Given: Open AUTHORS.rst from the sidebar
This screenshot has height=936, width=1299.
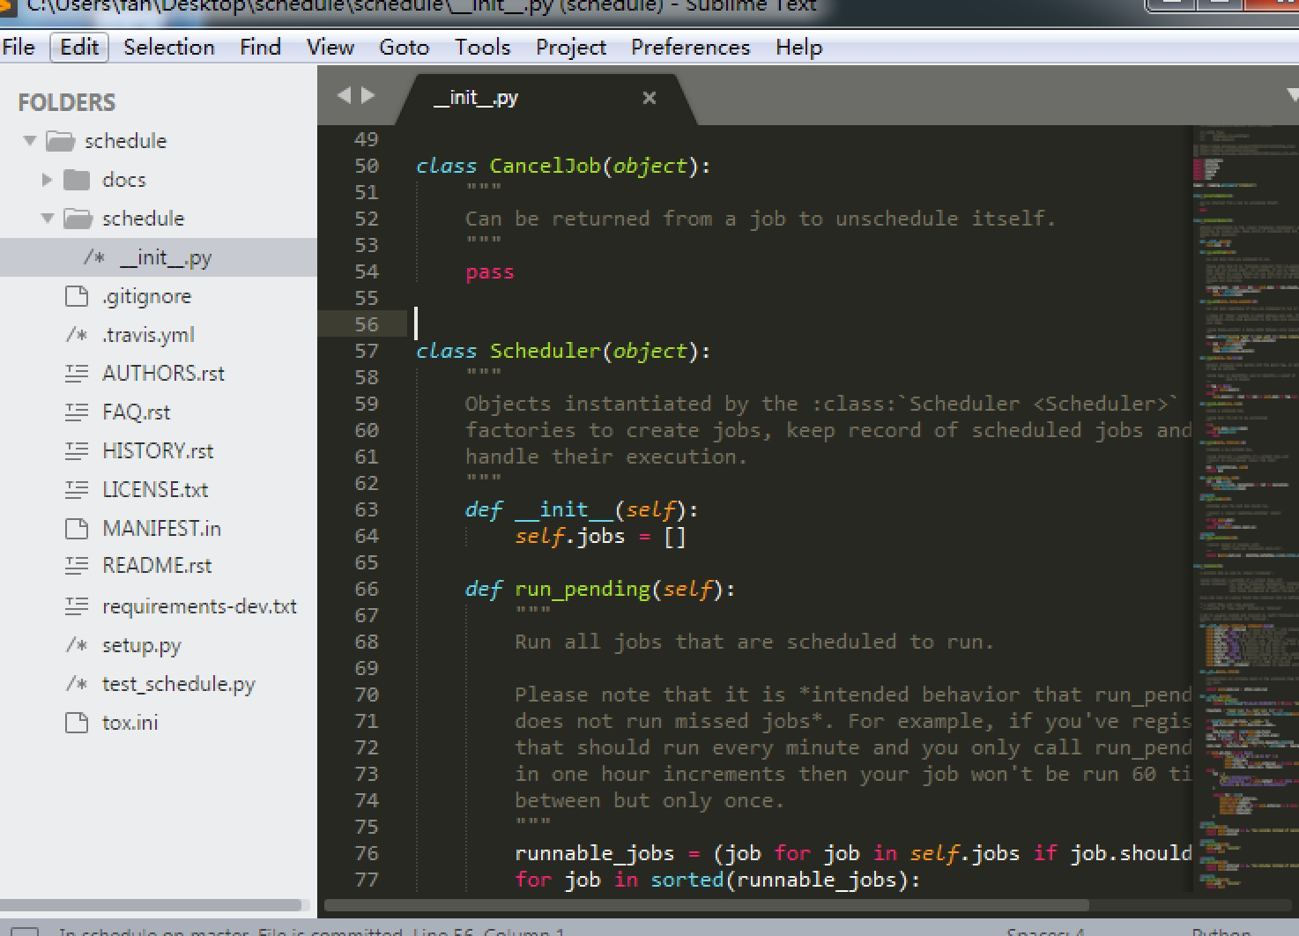Looking at the screenshot, I should click(x=163, y=374).
